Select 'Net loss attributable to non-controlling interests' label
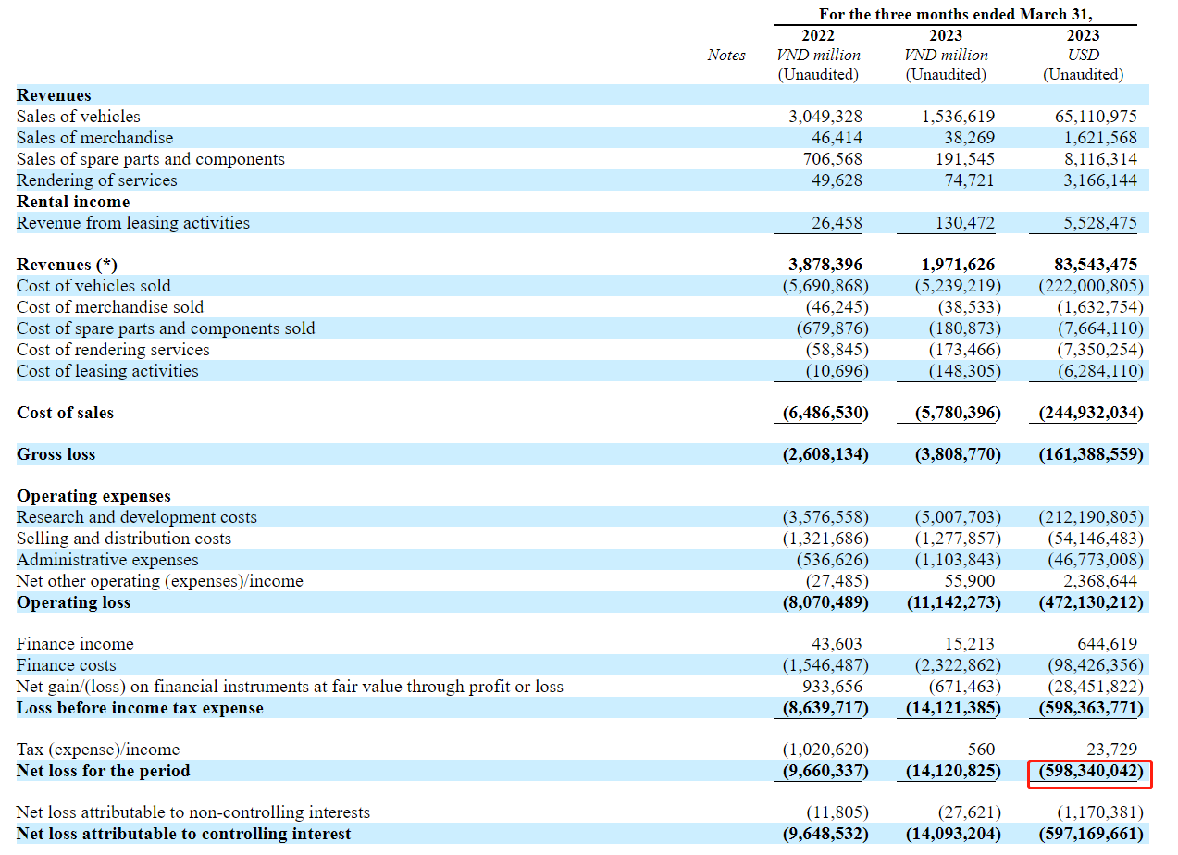This screenshot has width=1178, height=855. coord(193,812)
